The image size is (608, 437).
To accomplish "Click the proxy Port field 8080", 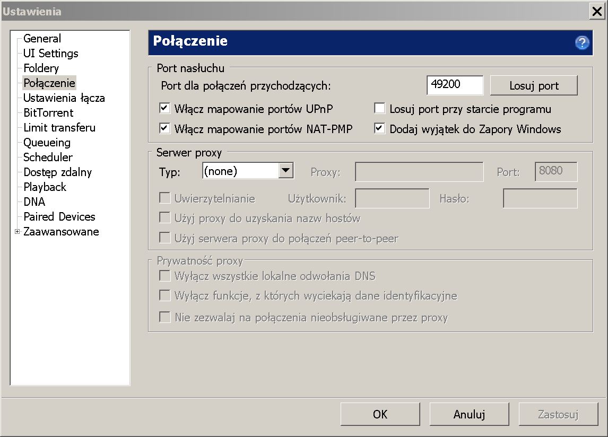I will (x=556, y=172).
